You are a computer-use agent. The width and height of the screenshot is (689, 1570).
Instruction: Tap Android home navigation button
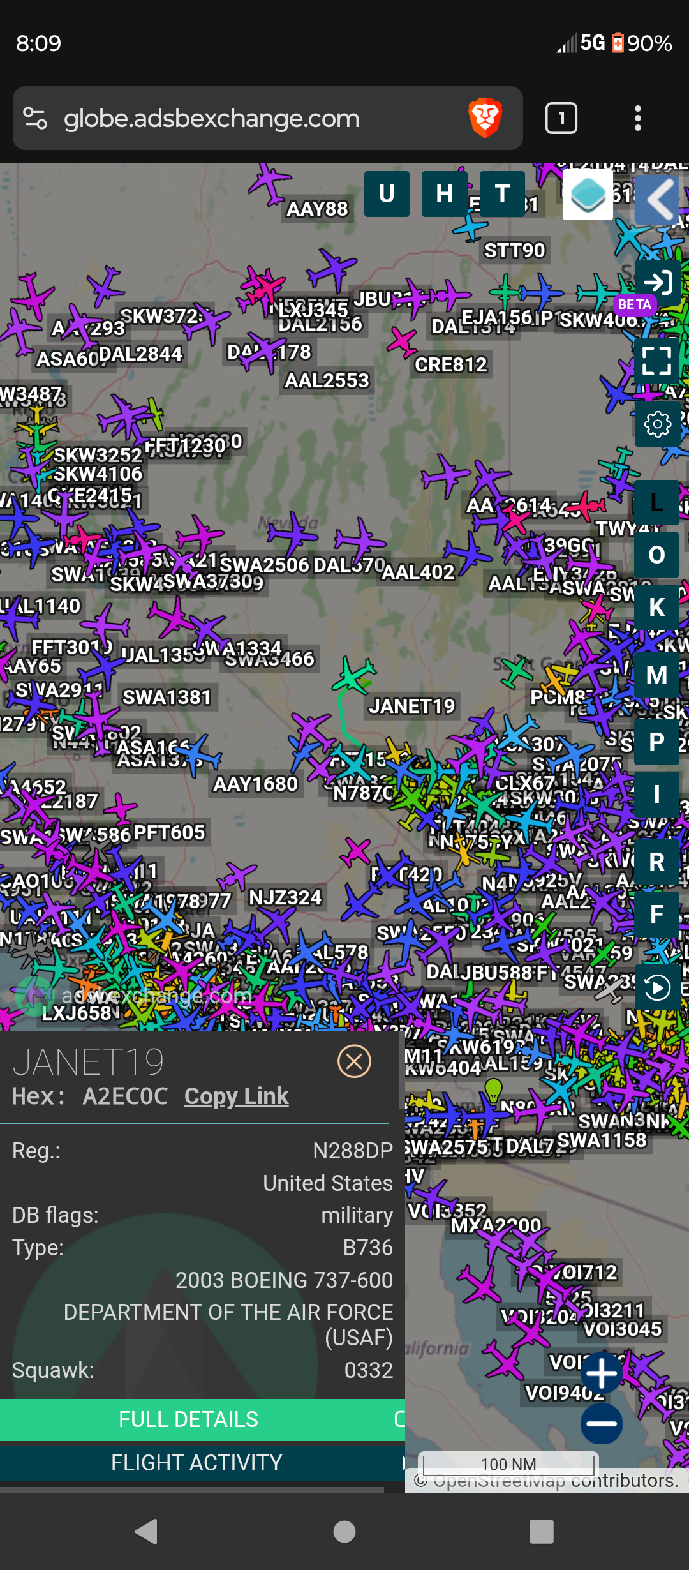pyautogui.click(x=344, y=1532)
